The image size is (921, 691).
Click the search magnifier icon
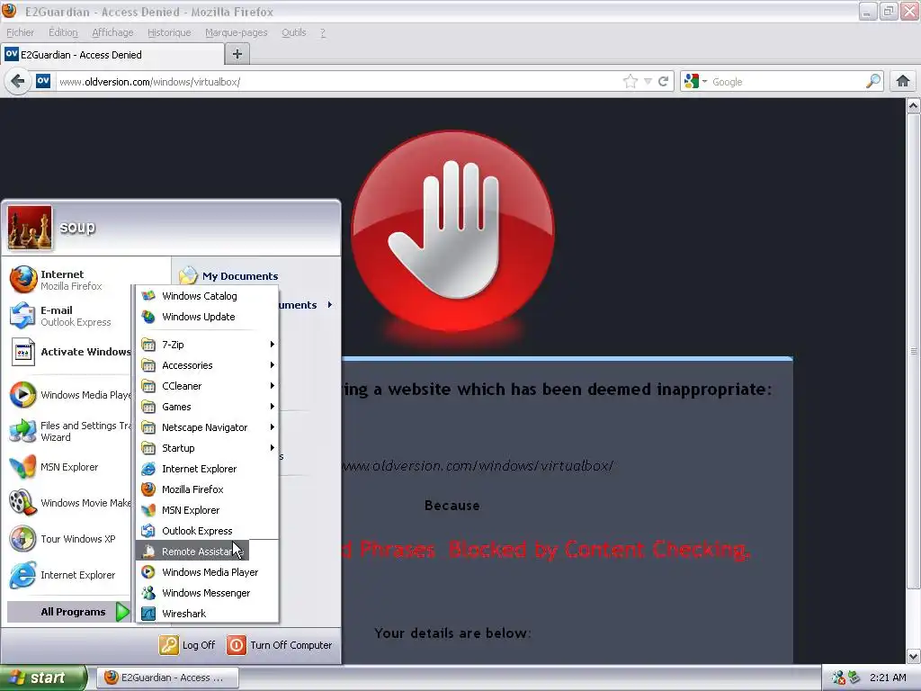[x=873, y=81]
